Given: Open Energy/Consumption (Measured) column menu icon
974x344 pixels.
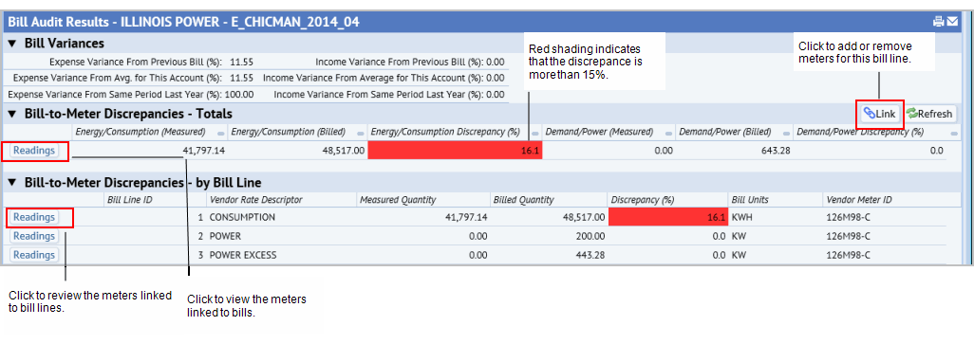Looking at the screenshot, I should click(x=221, y=133).
